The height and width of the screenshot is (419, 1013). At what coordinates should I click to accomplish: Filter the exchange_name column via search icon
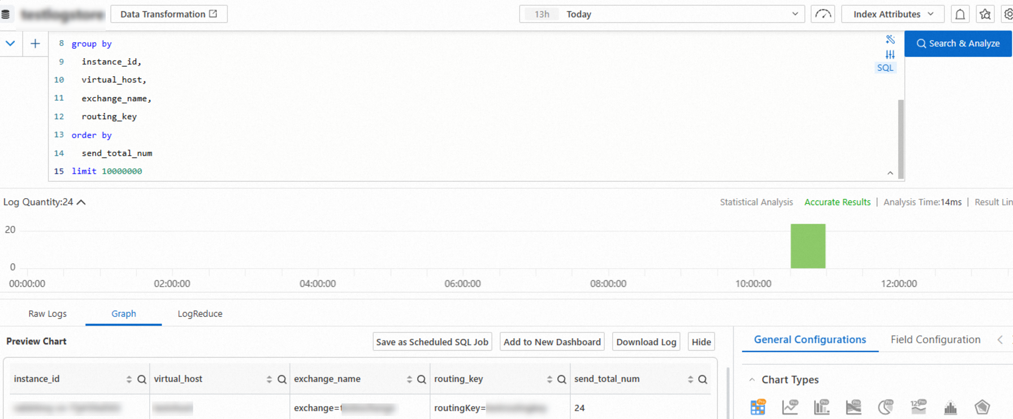[422, 379]
